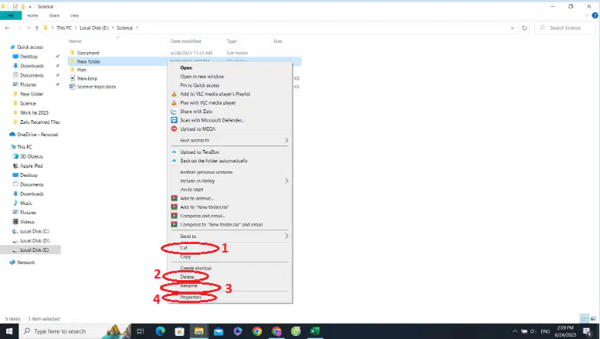The height and width of the screenshot is (339, 600).
Task: Open recent locations dropdown arrow
Action: (x=29, y=28)
